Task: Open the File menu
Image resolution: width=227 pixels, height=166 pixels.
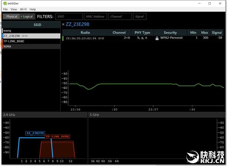Action: tap(5, 9)
